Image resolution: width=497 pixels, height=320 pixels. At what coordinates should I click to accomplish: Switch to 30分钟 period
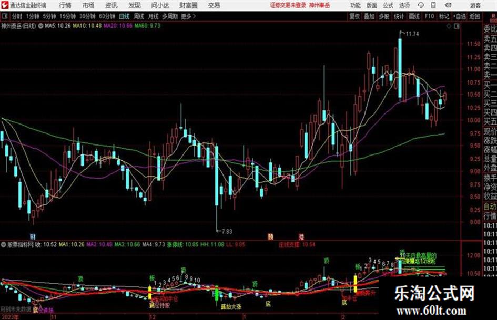point(87,16)
